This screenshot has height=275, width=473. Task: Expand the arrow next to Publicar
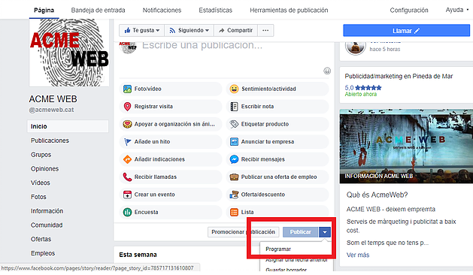pos(325,232)
